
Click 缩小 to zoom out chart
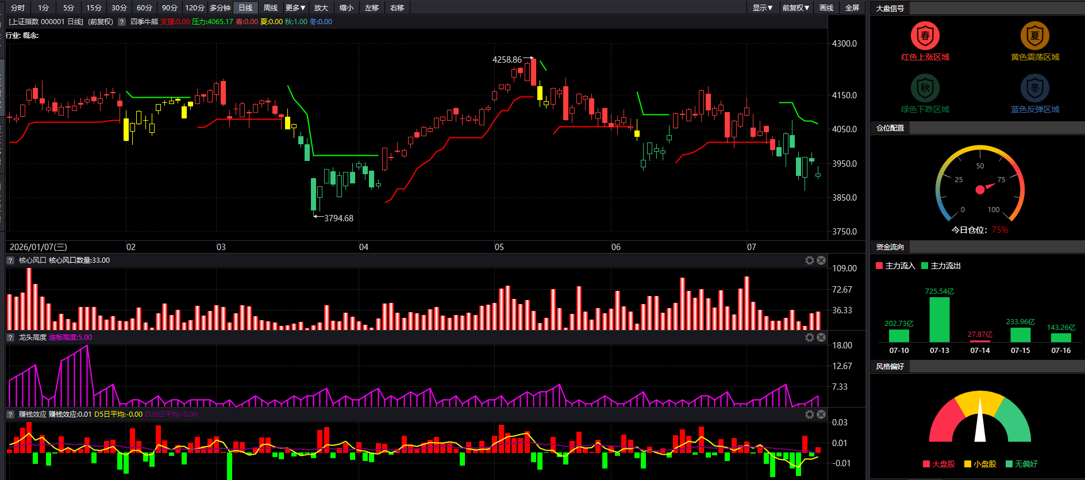347,7
